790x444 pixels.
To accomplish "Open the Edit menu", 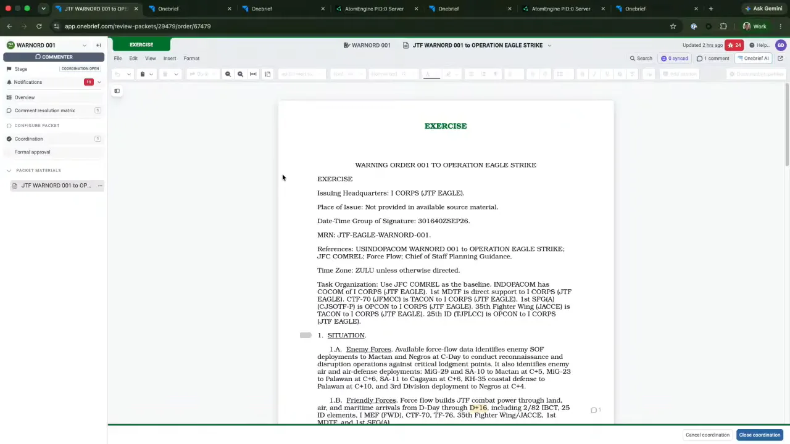I will 133,59.
